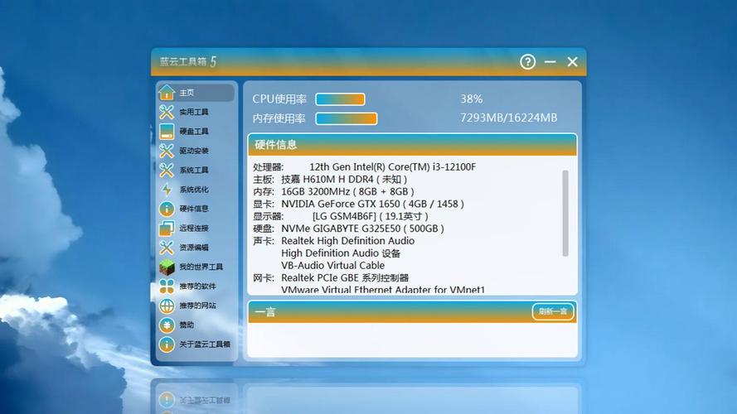Click the hardware info vertical scrollbar

[x=565, y=213]
